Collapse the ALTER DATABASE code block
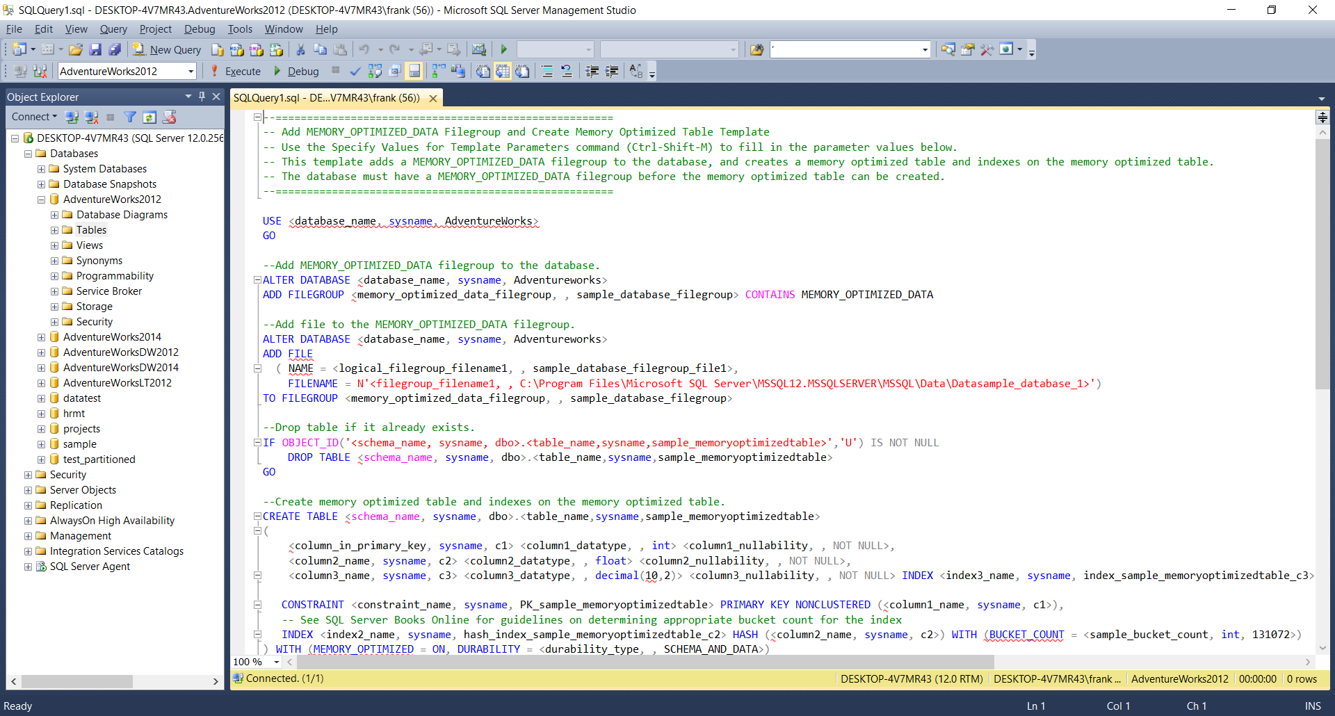1335x716 pixels. click(257, 280)
